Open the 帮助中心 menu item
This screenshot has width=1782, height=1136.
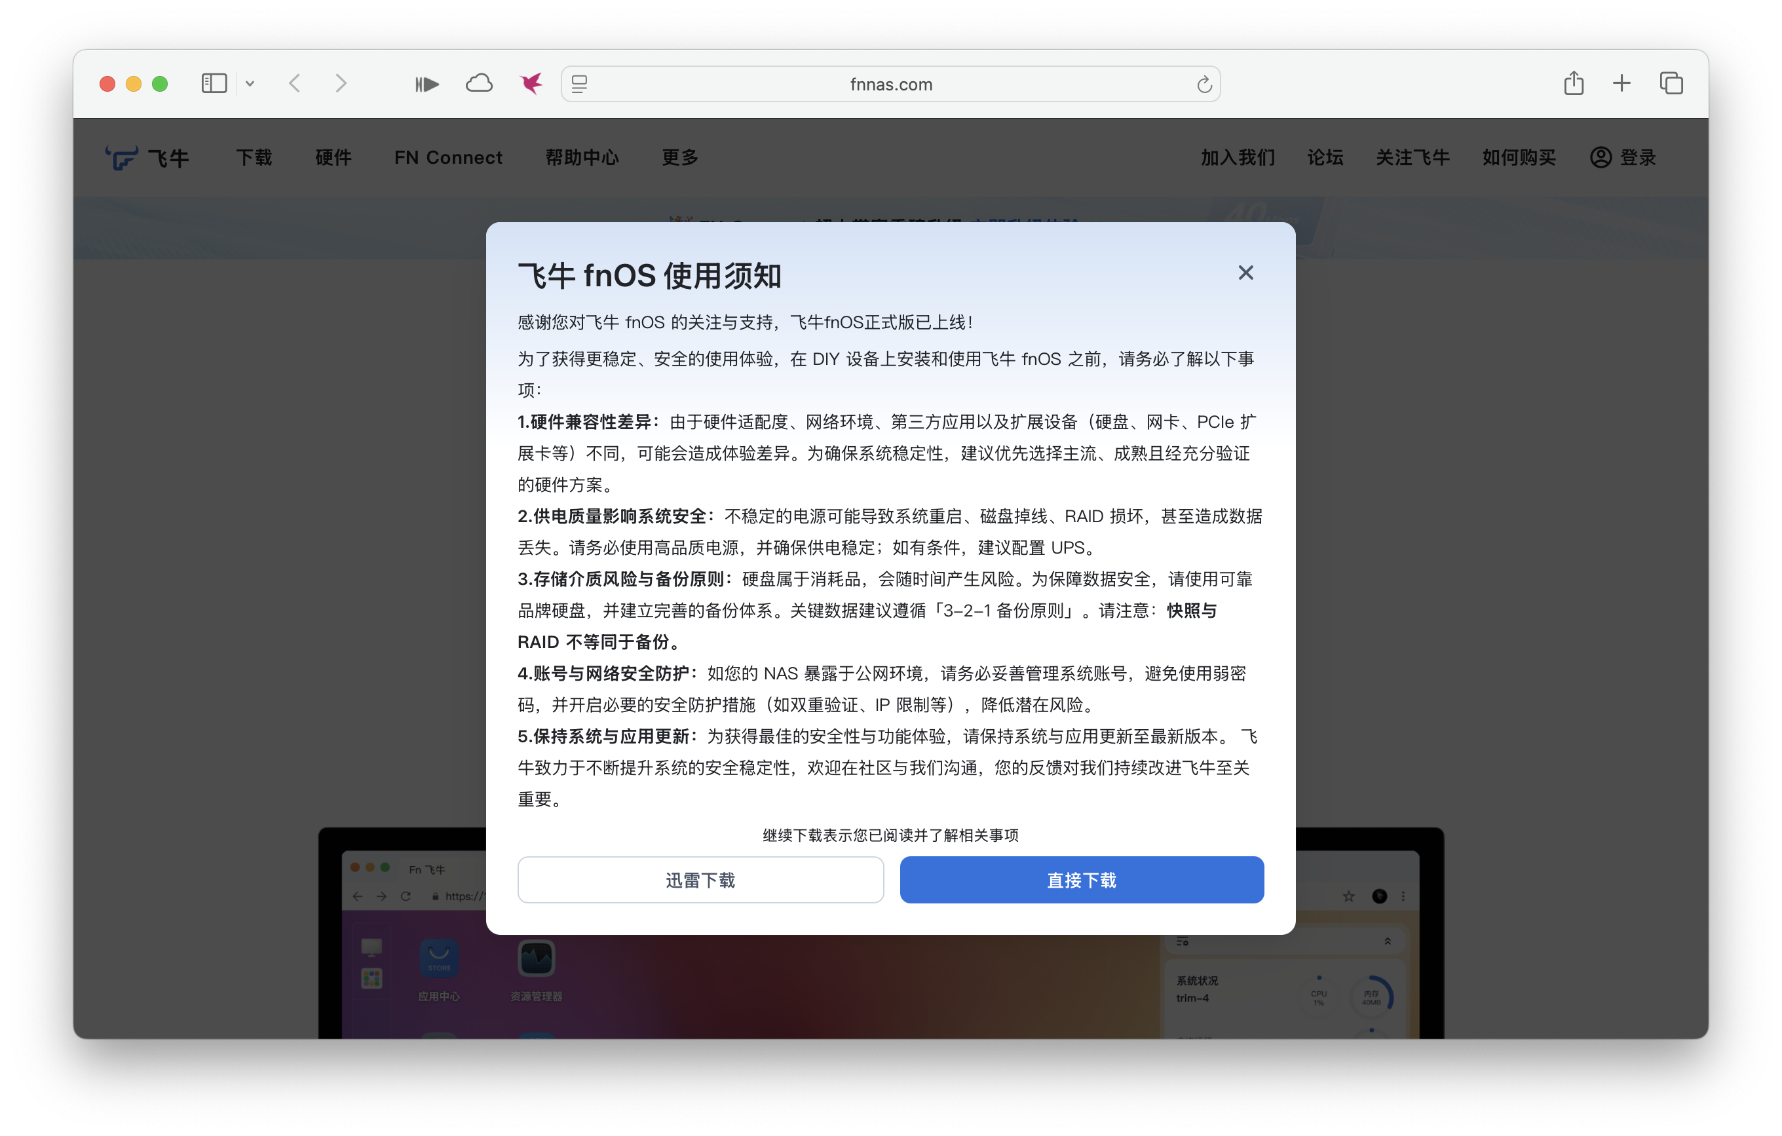point(582,157)
